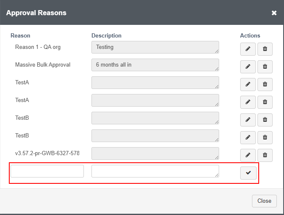Delete the first TestA reason
The width and height of the screenshot is (284, 215).
pos(265,84)
